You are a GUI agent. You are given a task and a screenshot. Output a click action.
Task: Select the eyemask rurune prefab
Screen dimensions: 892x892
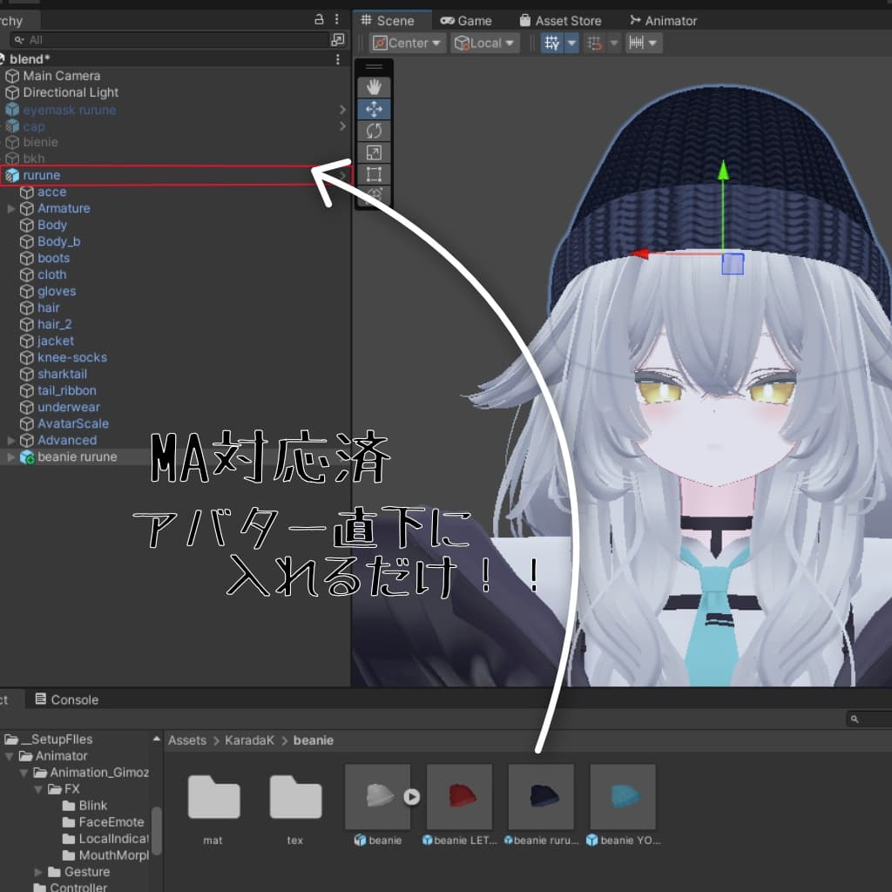70,109
